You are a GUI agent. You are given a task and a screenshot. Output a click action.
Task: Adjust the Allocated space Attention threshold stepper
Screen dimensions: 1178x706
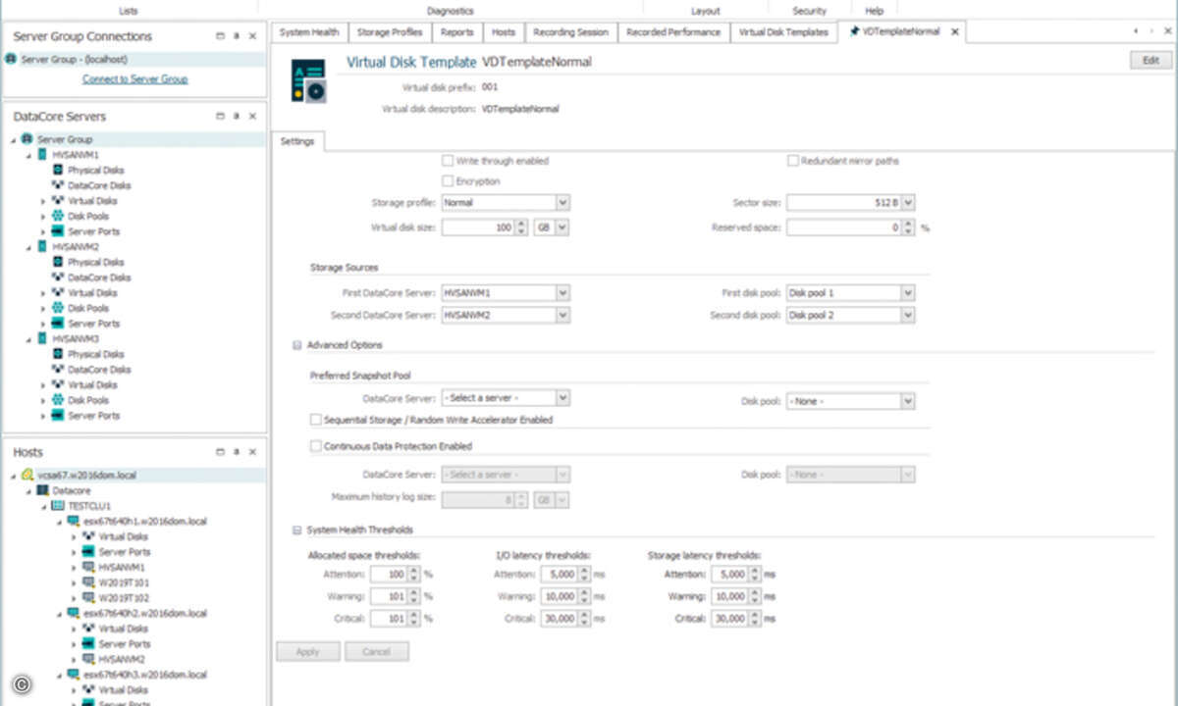[413, 574]
